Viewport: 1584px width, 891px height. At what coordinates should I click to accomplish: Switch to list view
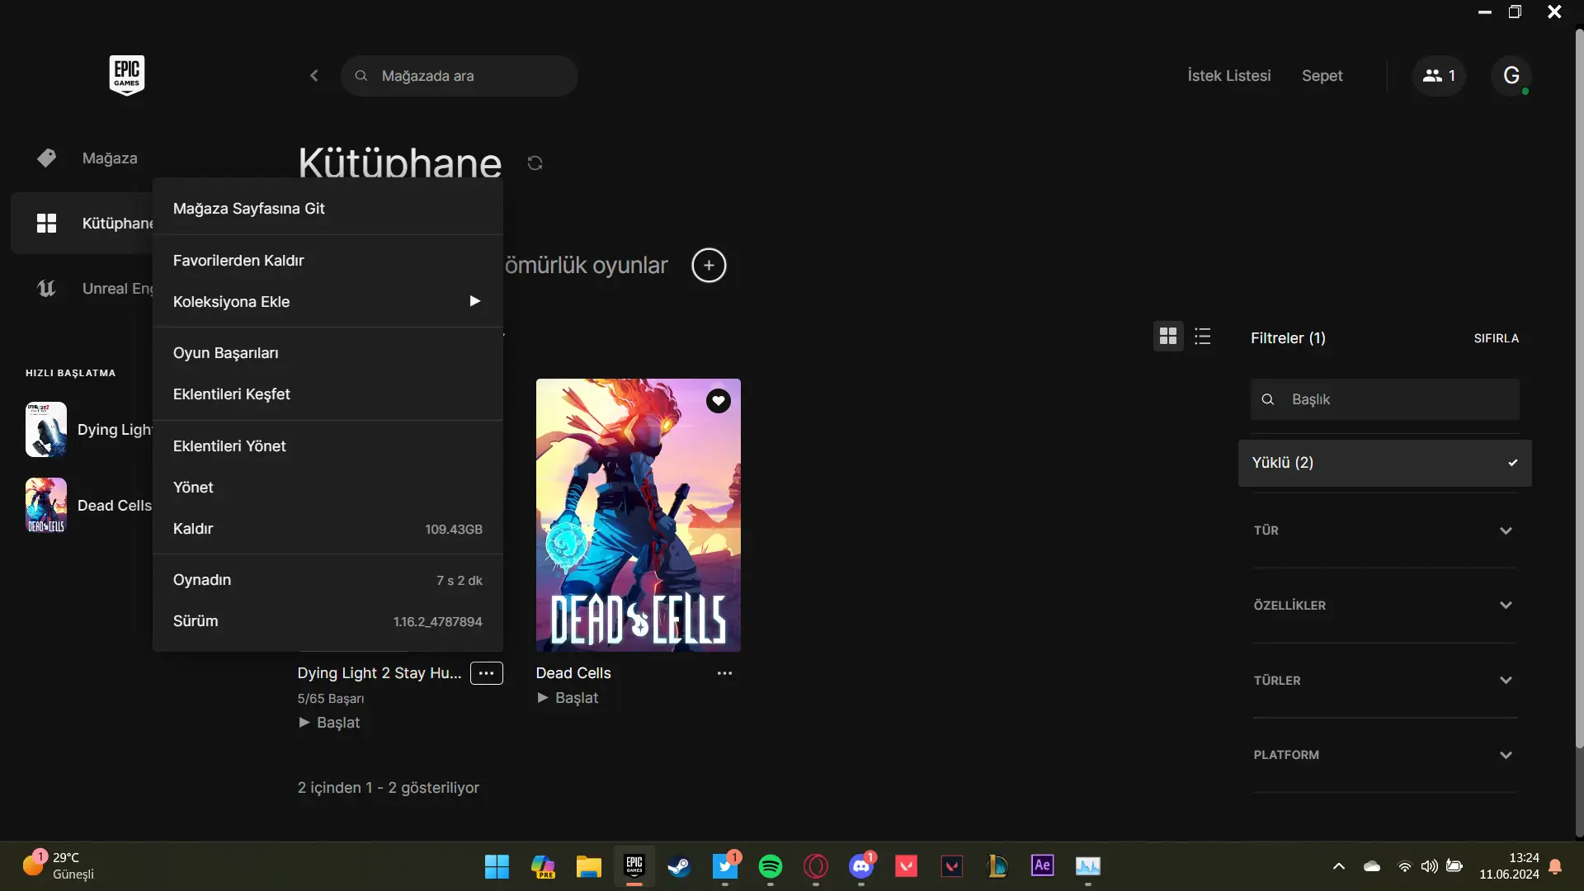(1203, 337)
